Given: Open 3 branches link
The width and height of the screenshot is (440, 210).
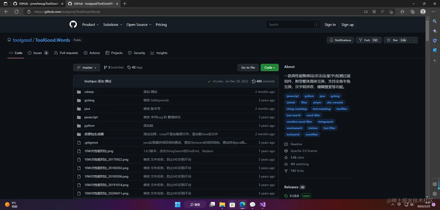Looking at the screenshot, I should (114, 67).
